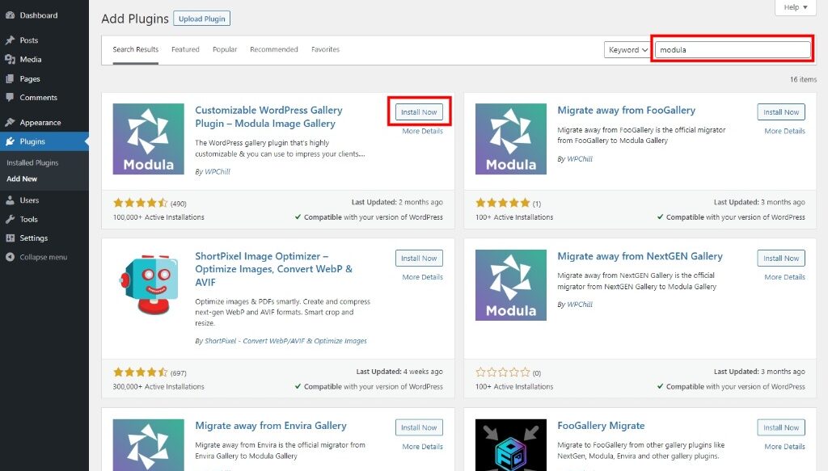The height and width of the screenshot is (471, 828).
Task: Open Migrate away from NextGEN thumbnail
Action: 511,285
